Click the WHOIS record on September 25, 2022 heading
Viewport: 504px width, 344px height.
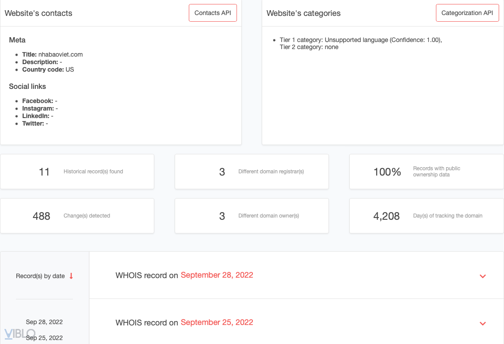tap(184, 322)
